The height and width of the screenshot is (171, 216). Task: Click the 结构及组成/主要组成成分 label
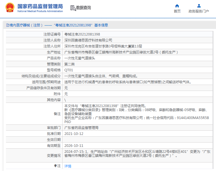pyautogui.click(x=41, y=76)
